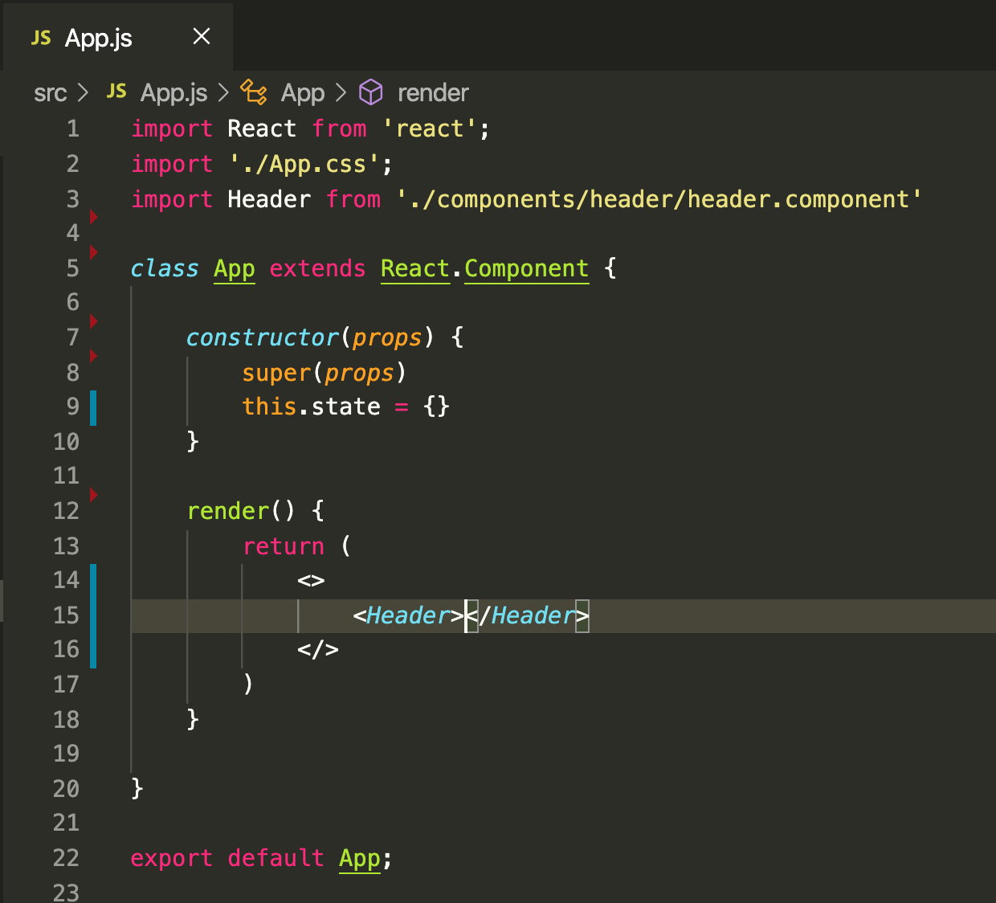This screenshot has width=996, height=903.
Task: Click the blue modified-line indicator beside line 9
Action: pos(94,407)
